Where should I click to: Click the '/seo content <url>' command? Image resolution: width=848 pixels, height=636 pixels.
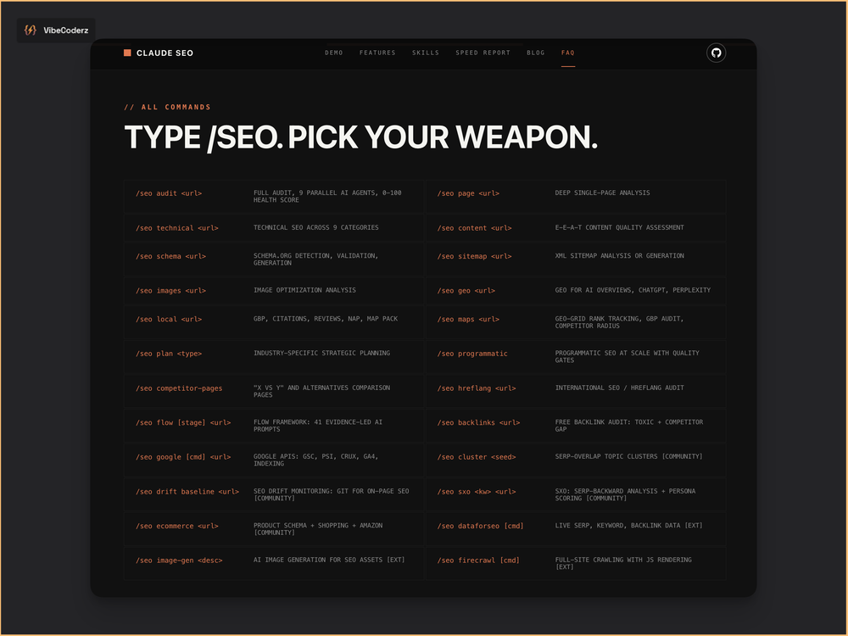[474, 228]
